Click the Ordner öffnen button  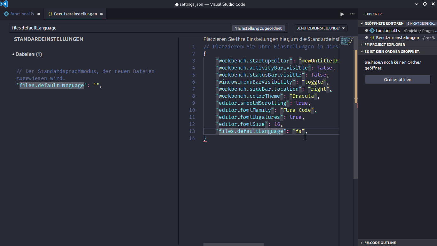pos(398,79)
